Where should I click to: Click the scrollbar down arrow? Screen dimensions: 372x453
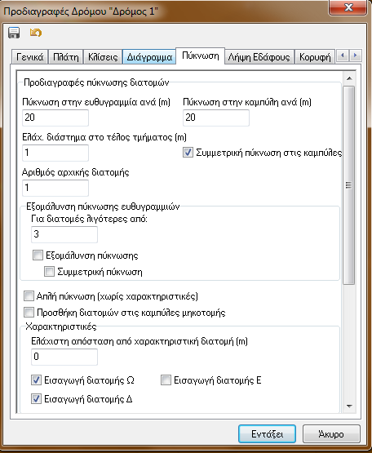click(x=349, y=406)
